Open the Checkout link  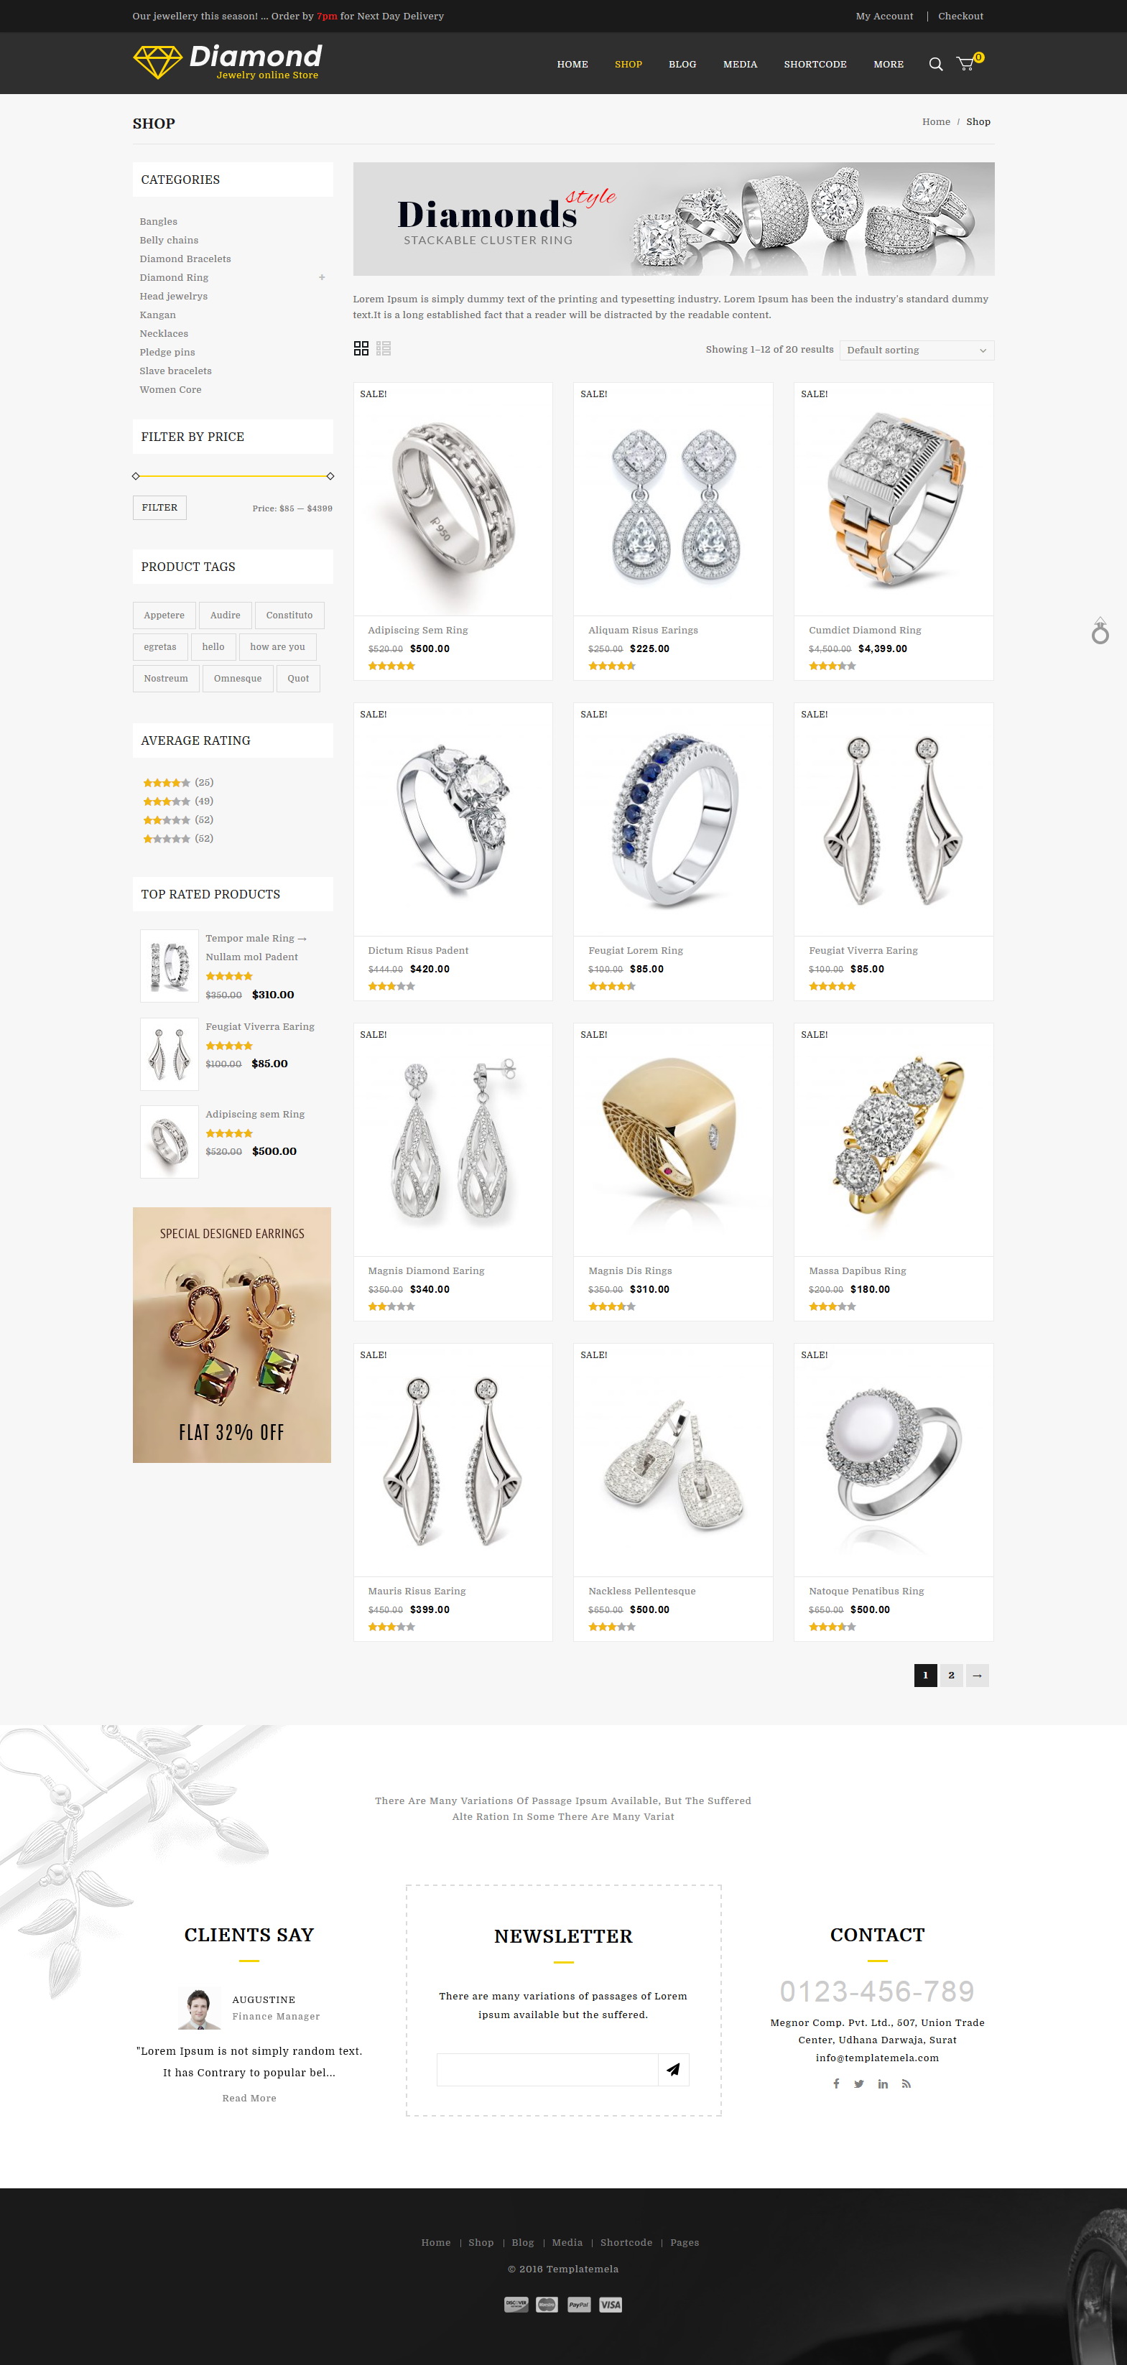pos(961,17)
